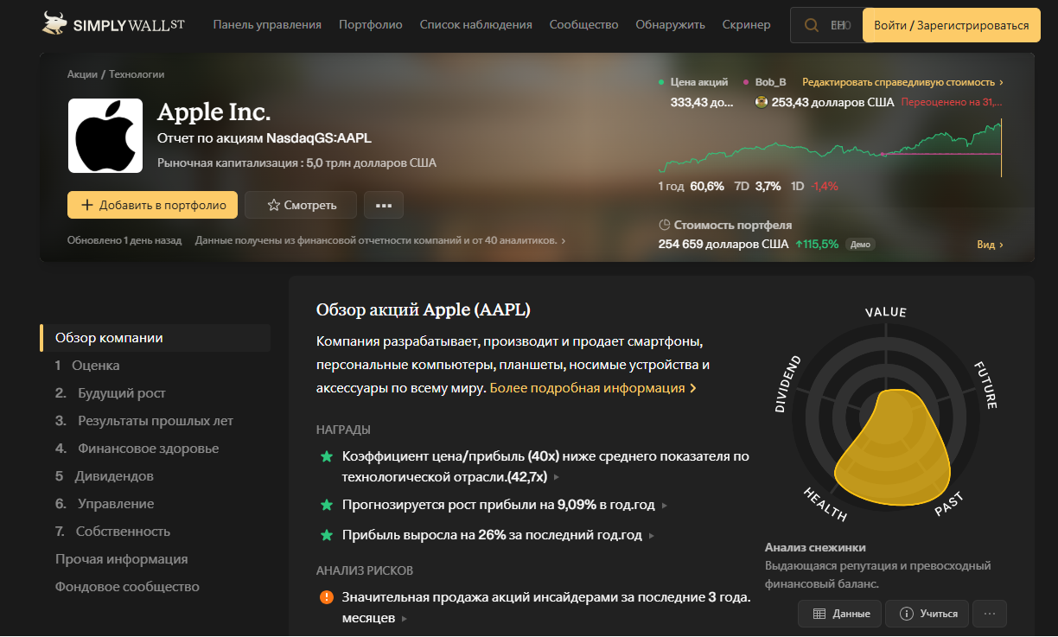Image resolution: width=1058 pixels, height=637 pixels.
Task: Click the Данные button under snowflake
Action: point(840,614)
